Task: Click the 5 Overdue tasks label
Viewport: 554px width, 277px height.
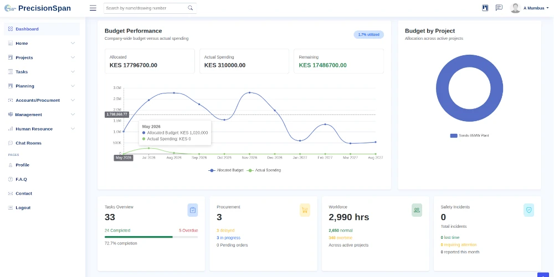Action: click(x=188, y=231)
